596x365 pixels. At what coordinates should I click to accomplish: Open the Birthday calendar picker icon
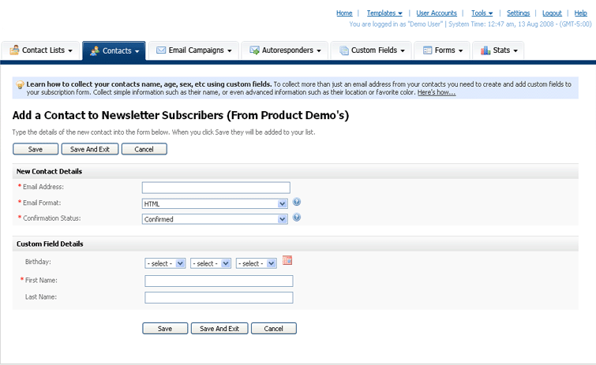(x=287, y=260)
